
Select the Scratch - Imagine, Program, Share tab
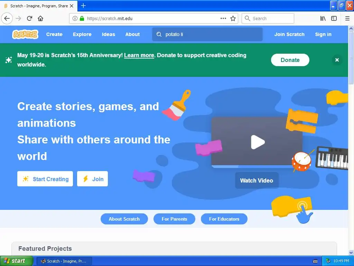(x=39, y=6)
